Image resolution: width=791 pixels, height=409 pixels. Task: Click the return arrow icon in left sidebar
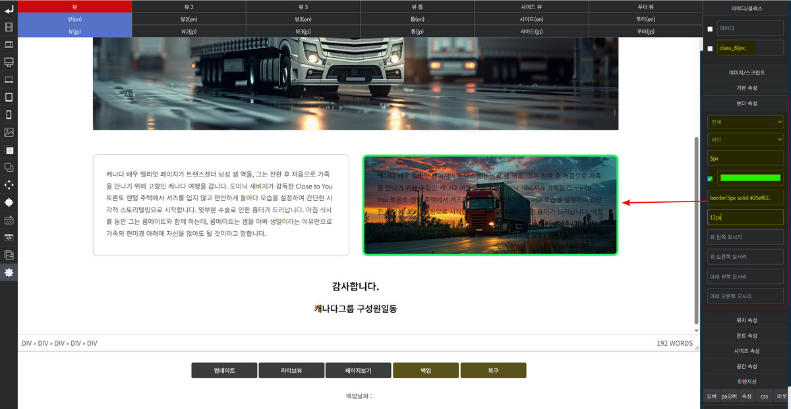point(9,10)
